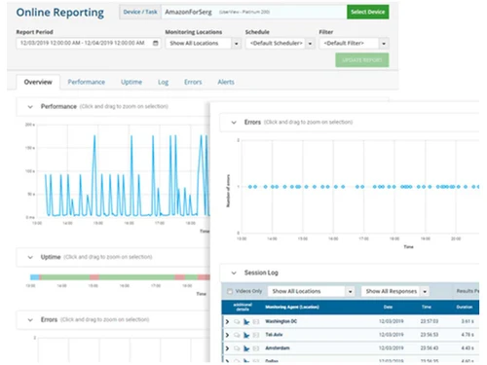This screenshot has height=365, width=487.
Task: Switch to the Errors tab
Action: 193,82
